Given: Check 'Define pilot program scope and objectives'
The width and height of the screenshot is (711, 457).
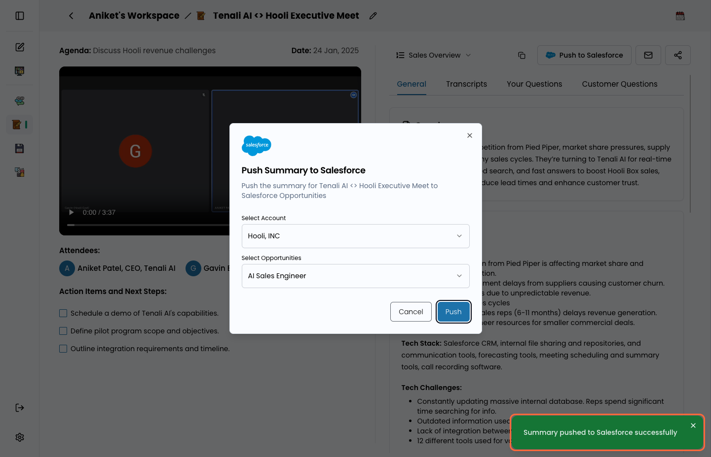Looking at the screenshot, I should click(63, 331).
